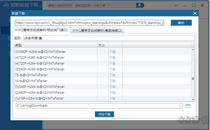Screen dimensions: 210x130
Task: Click the 解析 button
Action: [181, 23]
